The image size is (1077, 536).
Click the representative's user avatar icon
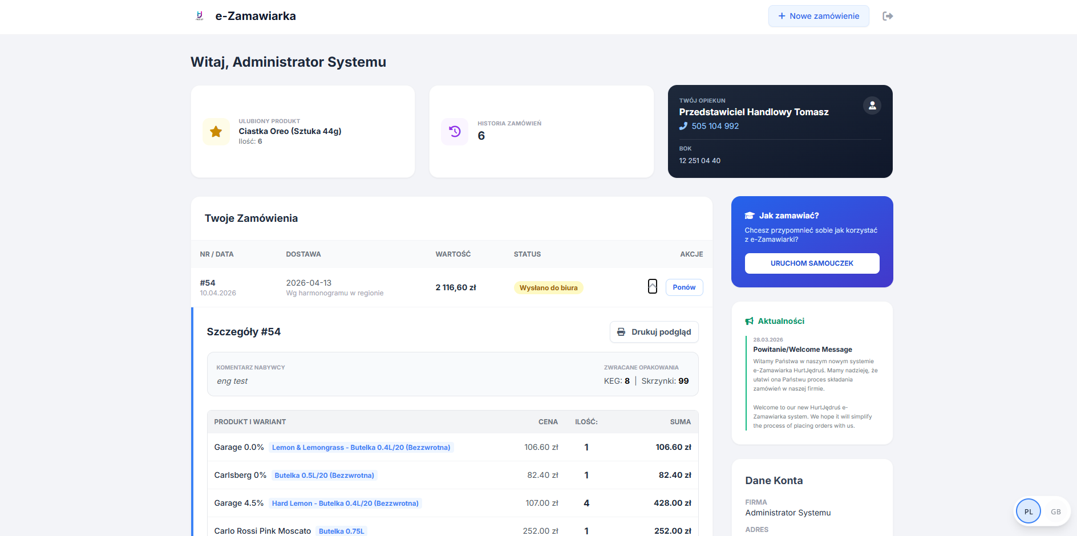click(872, 105)
